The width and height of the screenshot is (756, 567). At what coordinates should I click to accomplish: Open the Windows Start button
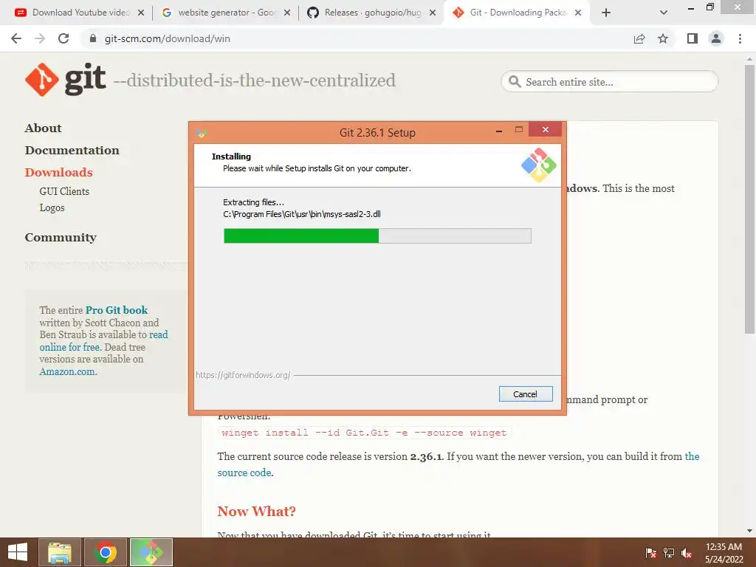point(18,552)
